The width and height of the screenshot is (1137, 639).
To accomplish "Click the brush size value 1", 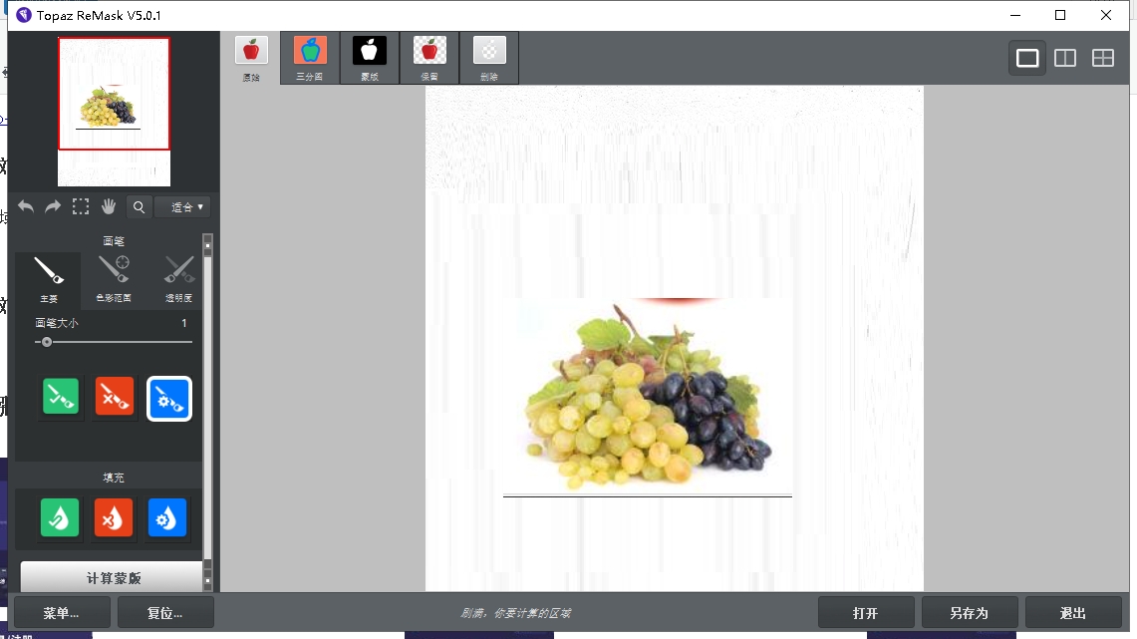I will [x=184, y=323].
